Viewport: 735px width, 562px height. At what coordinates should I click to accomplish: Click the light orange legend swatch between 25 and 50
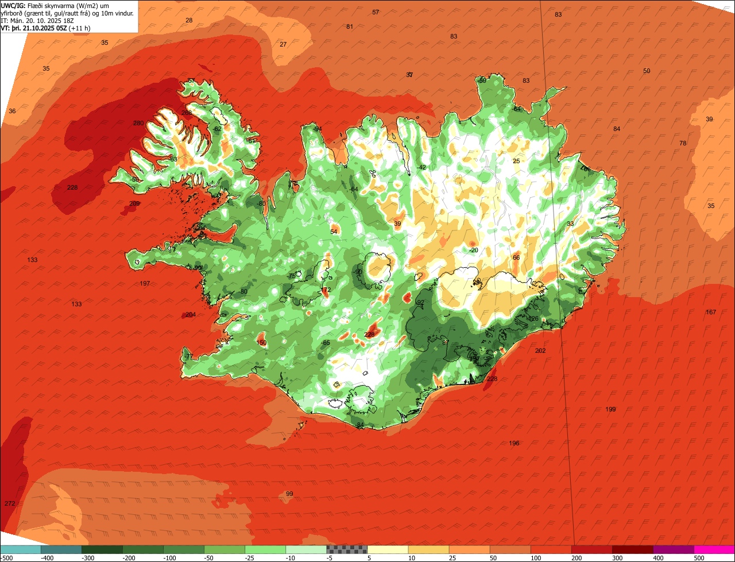(x=469, y=549)
